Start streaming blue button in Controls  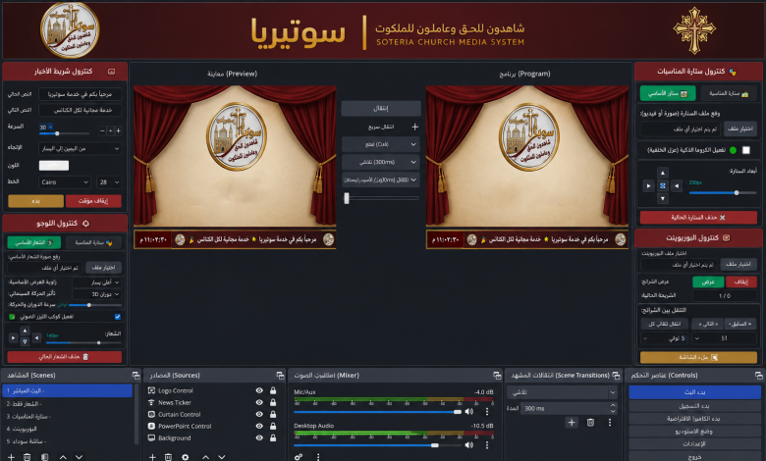694,392
